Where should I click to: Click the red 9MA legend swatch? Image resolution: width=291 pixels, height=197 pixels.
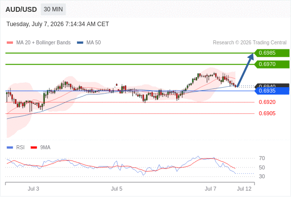click(34, 148)
